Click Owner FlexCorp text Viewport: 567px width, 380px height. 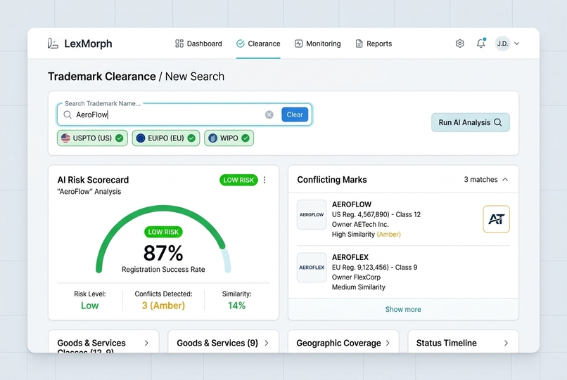point(356,277)
